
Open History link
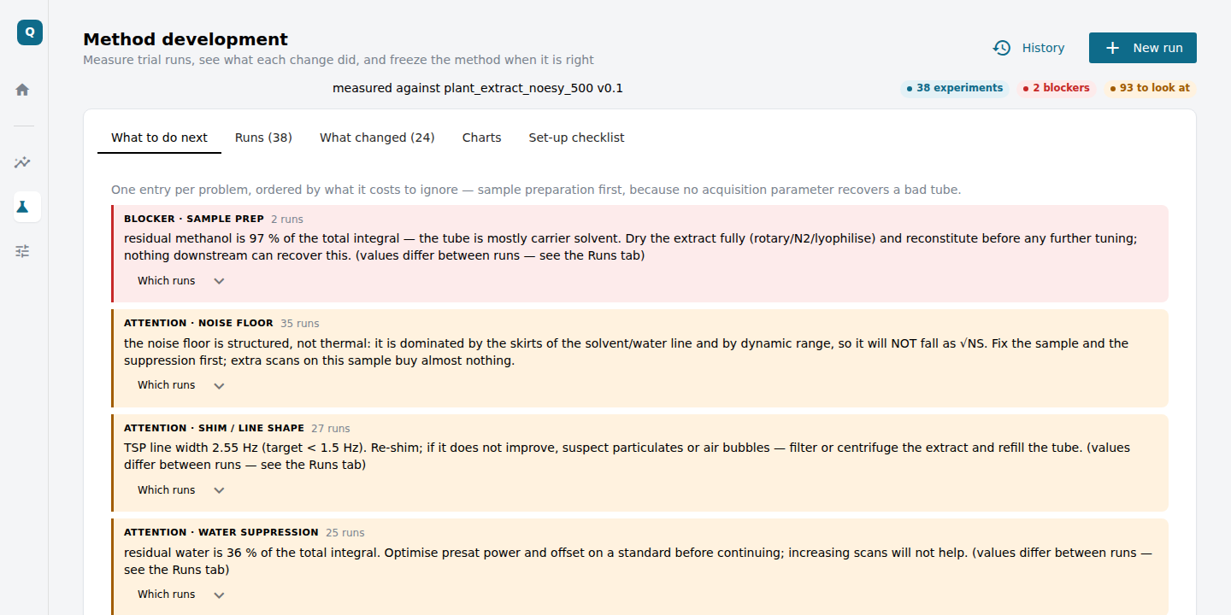point(1029,48)
